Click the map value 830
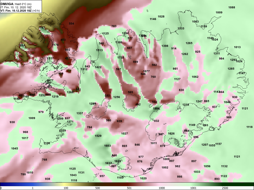Screen dimensions: 254x190 (181, 90)
